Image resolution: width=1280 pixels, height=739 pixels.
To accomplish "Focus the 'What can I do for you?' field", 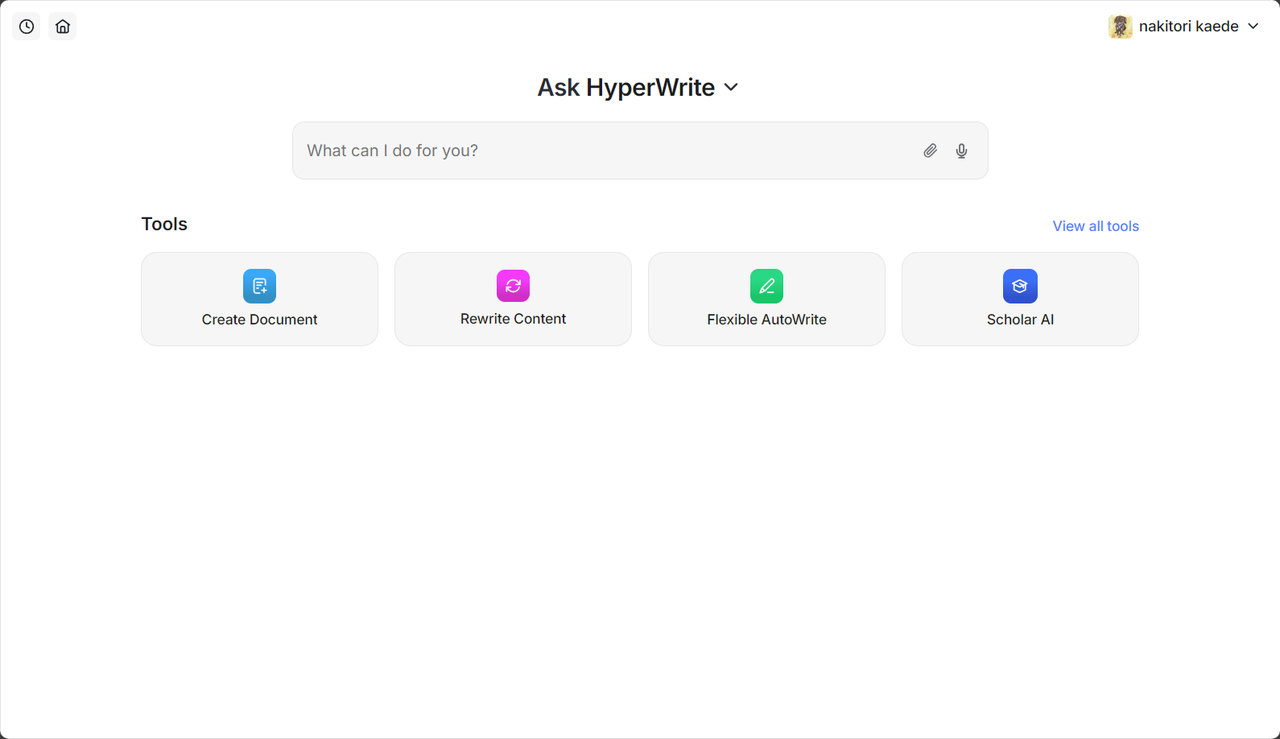I will point(640,151).
